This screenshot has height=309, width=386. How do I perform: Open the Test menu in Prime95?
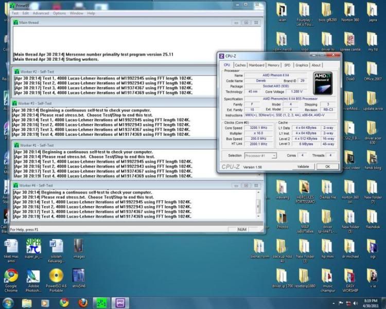(15, 13)
